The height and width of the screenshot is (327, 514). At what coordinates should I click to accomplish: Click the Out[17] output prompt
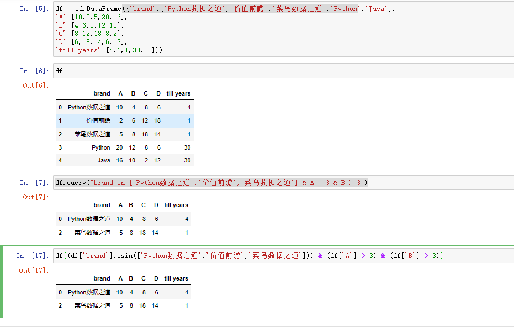click(34, 271)
